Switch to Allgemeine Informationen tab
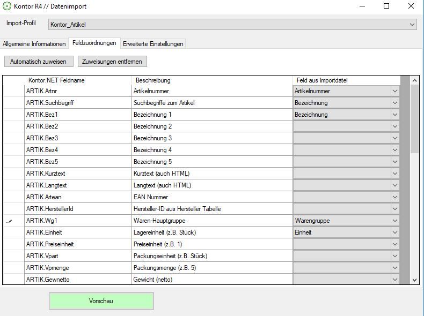The image size is (424, 316). point(34,44)
